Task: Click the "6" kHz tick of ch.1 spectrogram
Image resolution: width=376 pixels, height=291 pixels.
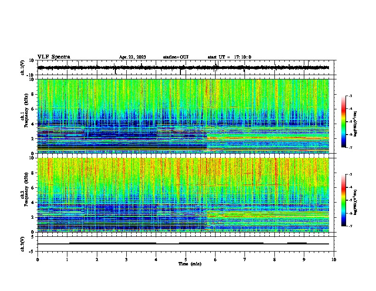Action: 33,109
